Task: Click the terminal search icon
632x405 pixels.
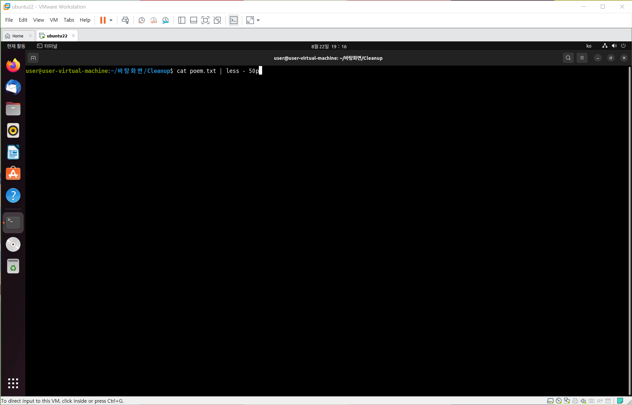Action: pyautogui.click(x=568, y=58)
